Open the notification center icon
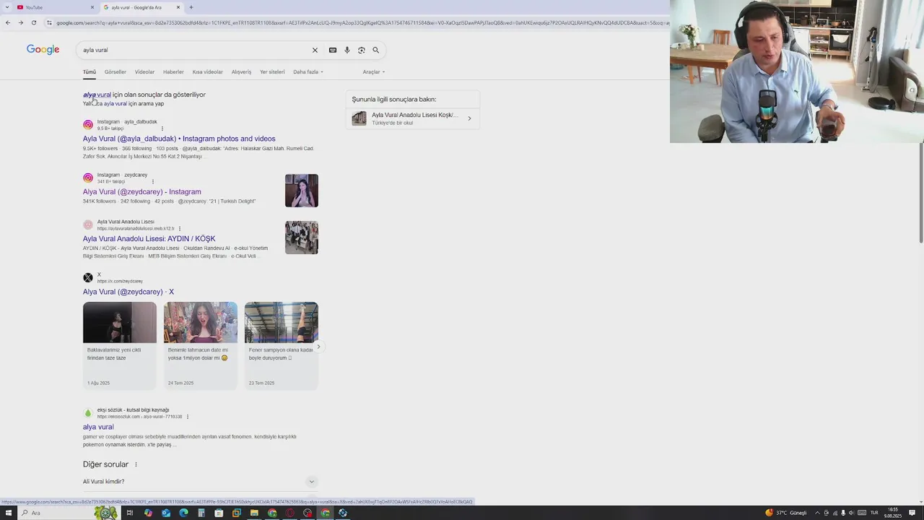The height and width of the screenshot is (520, 924). pos(912,513)
